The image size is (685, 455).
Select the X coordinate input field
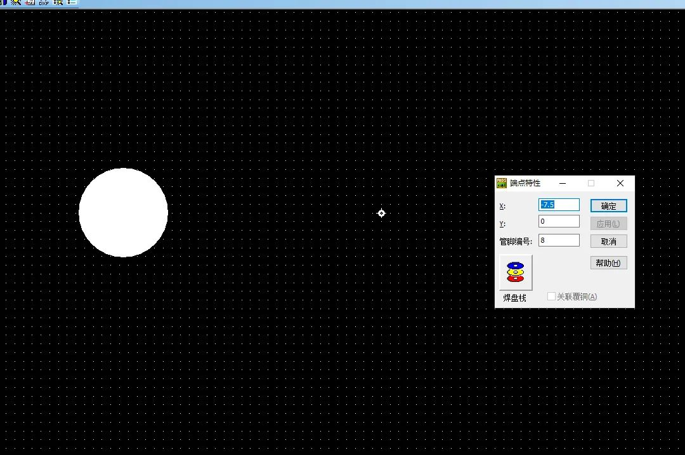pyautogui.click(x=559, y=205)
